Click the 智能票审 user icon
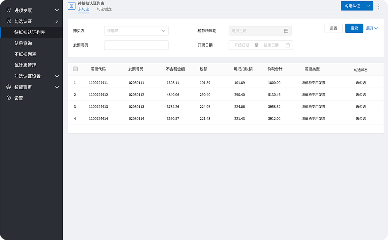 (9, 87)
